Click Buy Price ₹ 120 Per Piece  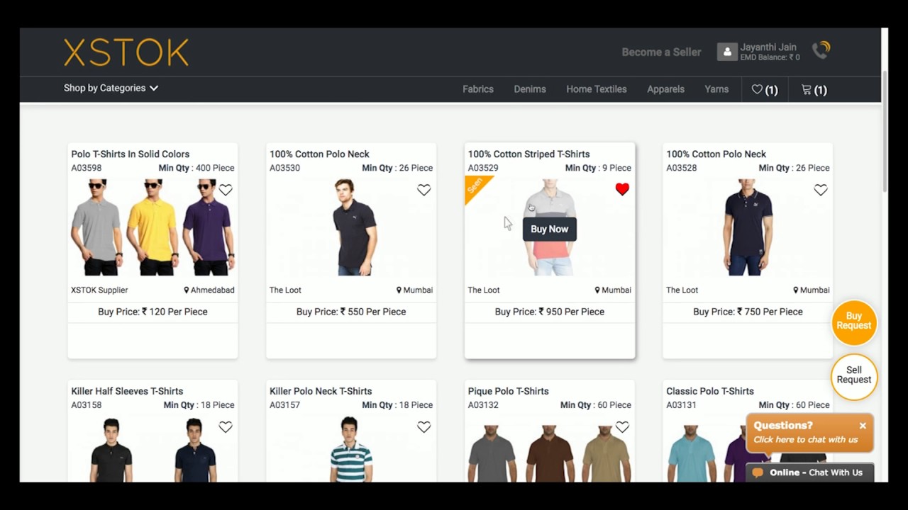coord(153,312)
